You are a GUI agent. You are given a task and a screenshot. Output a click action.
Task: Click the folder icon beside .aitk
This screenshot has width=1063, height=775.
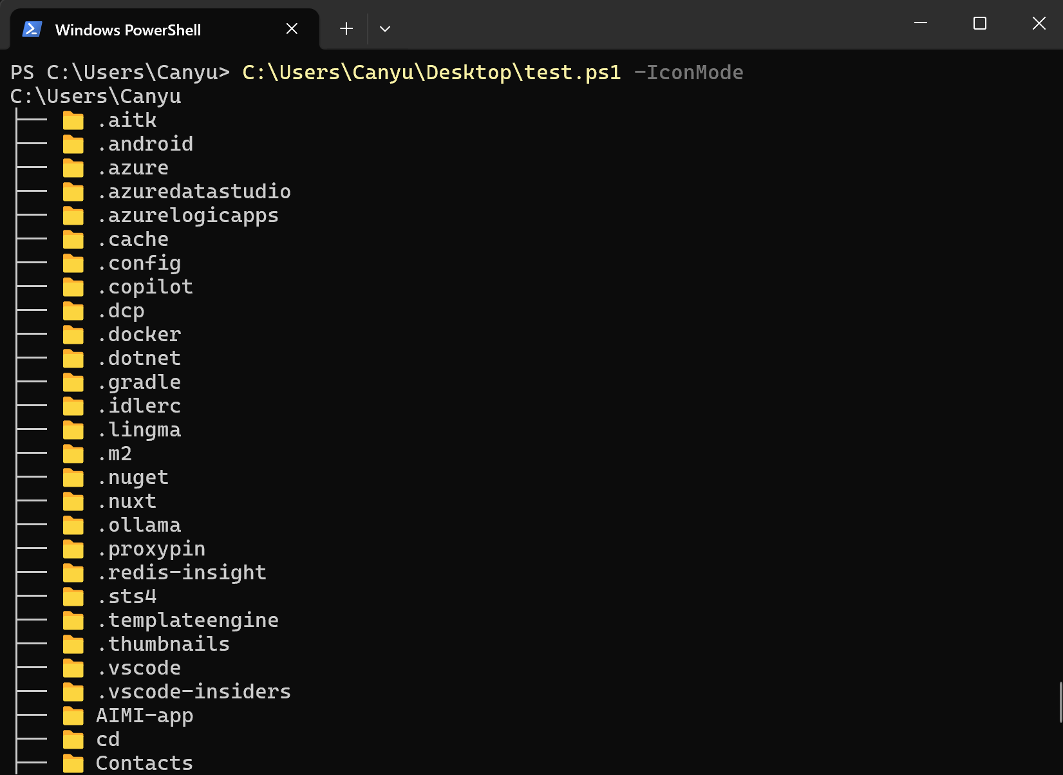[x=73, y=121]
